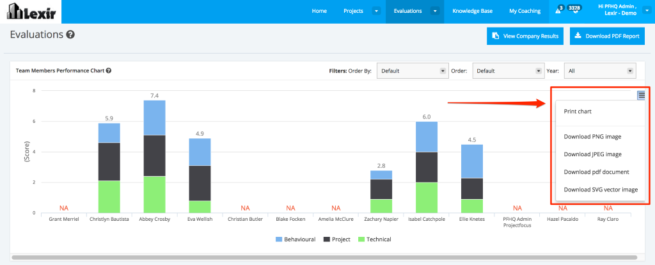Click Christlyn Bautista's dark Project segment
Viewport: 655px width, 265px height.
click(x=109, y=162)
